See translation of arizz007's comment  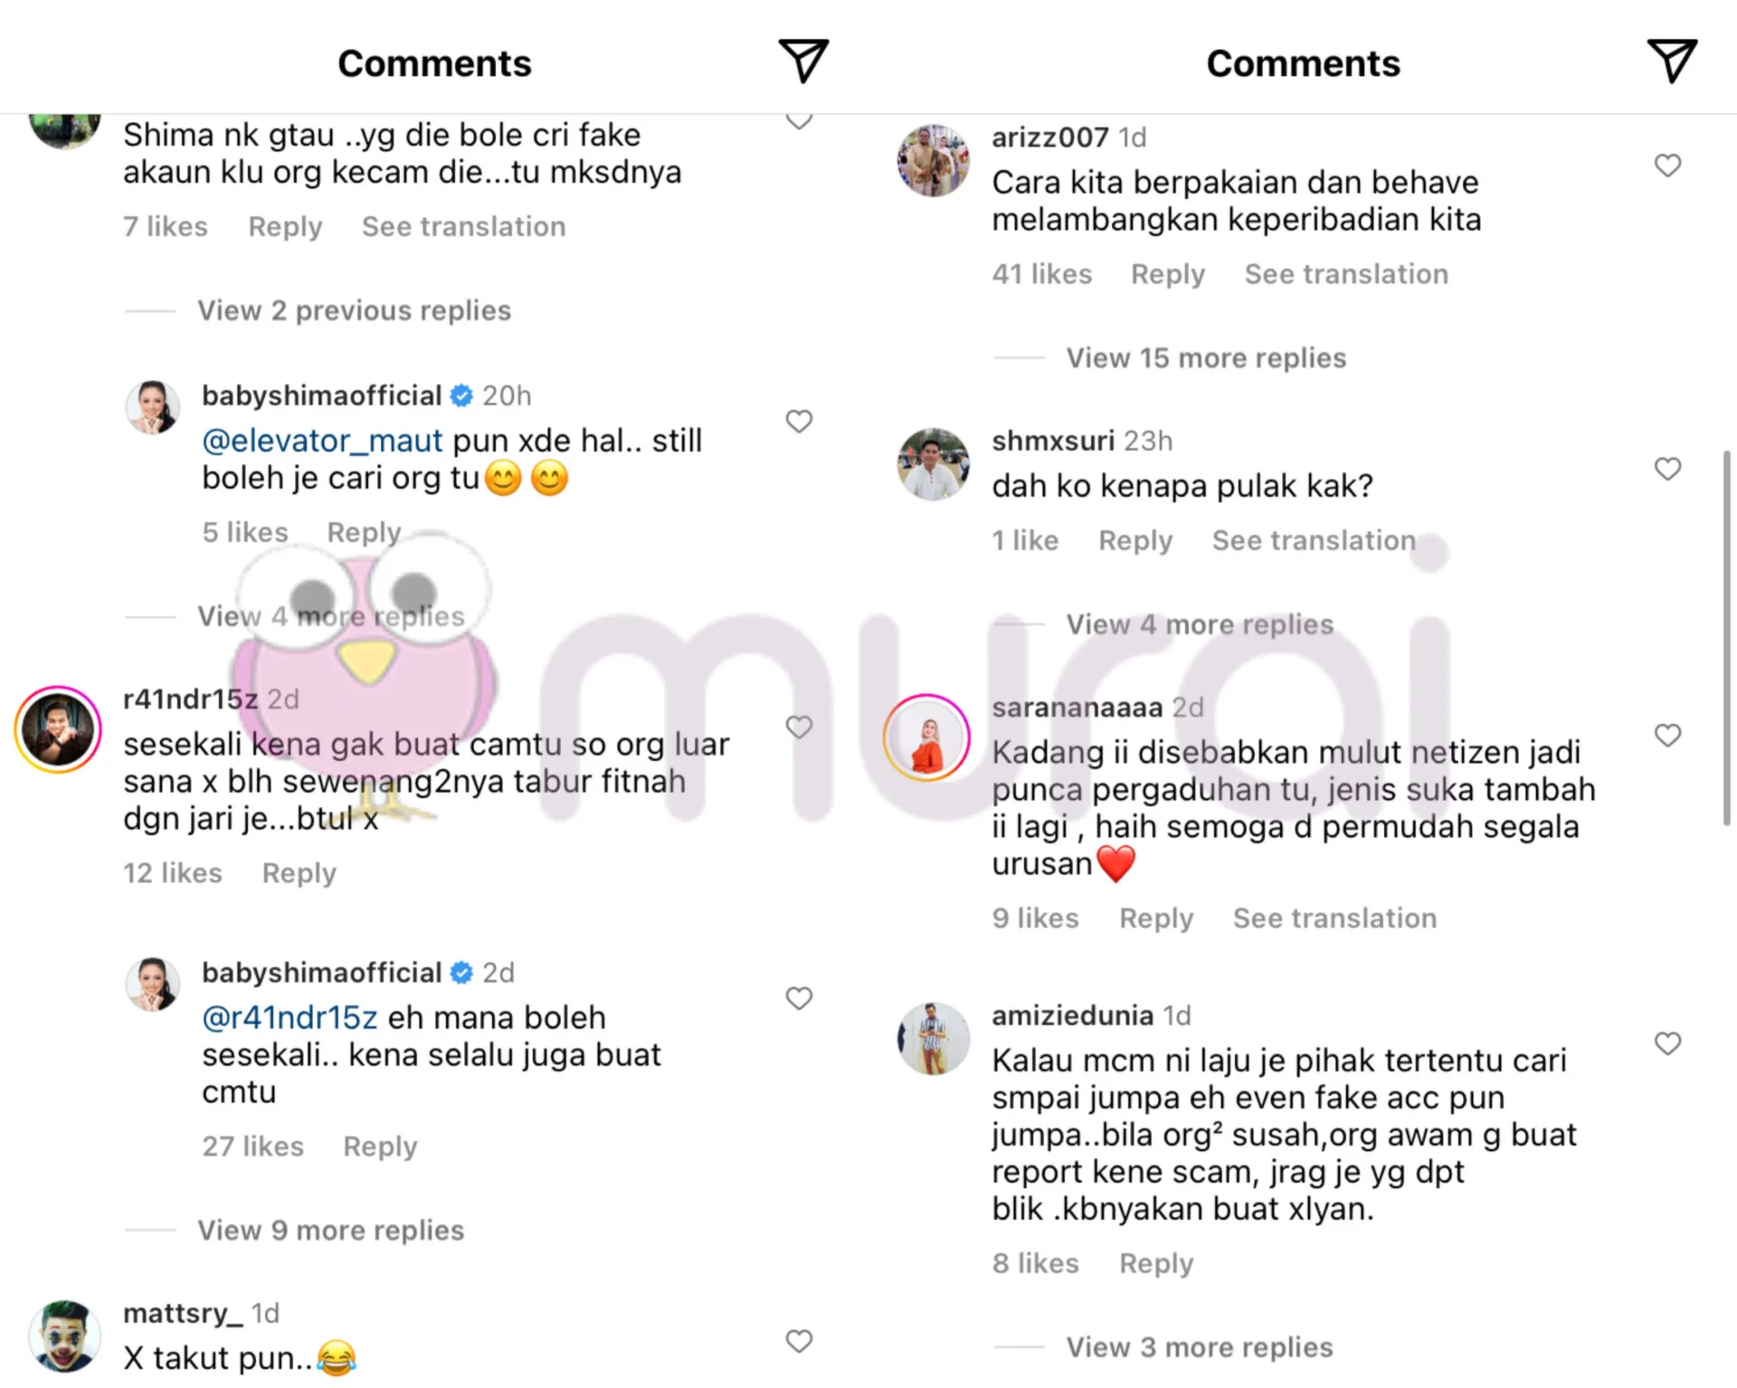tap(1346, 274)
